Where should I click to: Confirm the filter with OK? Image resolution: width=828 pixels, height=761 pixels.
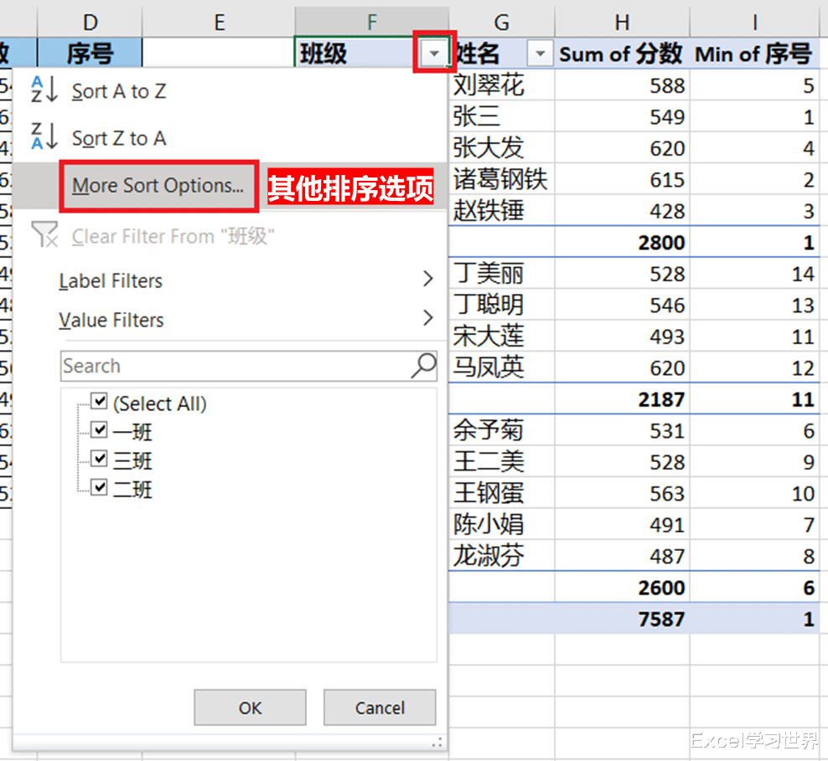(x=249, y=707)
